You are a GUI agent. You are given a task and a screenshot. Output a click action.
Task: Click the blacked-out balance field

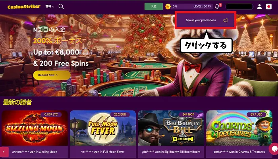[x=239, y=7]
